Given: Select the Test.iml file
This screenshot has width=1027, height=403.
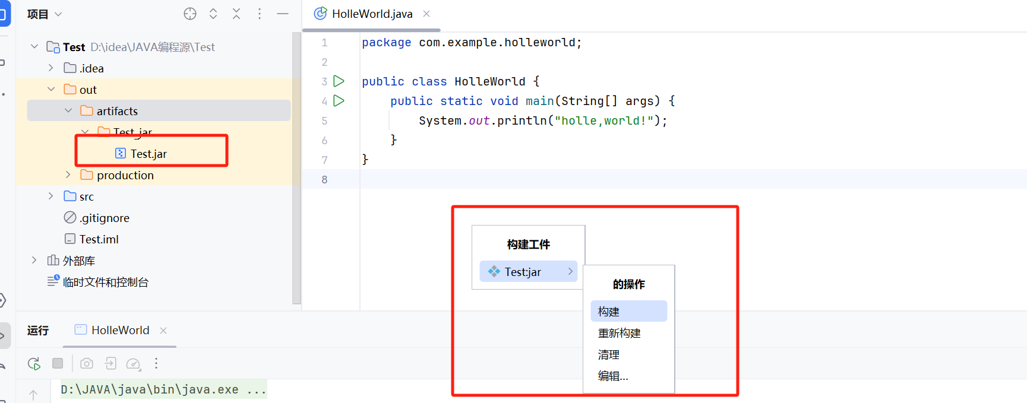Looking at the screenshot, I should (x=99, y=239).
